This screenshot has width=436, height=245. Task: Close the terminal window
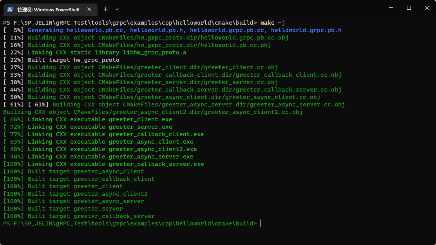427,8
